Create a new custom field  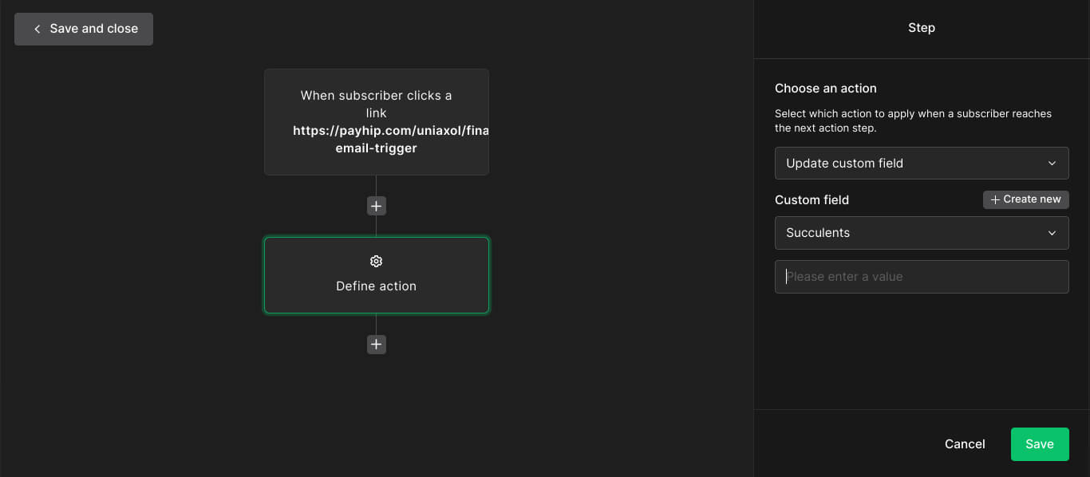(x=1025, y=199)
